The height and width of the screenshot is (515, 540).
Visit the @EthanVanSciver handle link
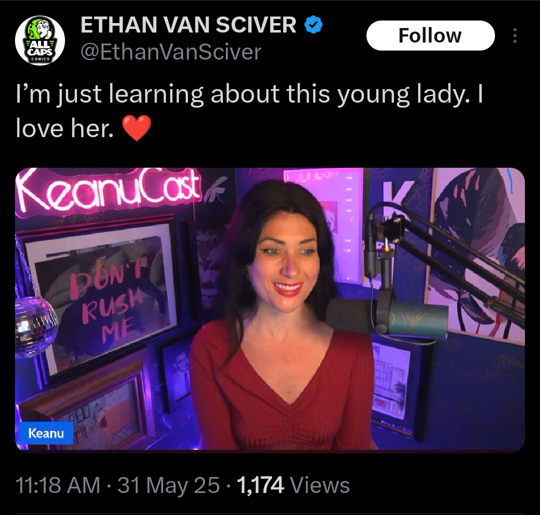pyautogui.click(x=171, y=52)
